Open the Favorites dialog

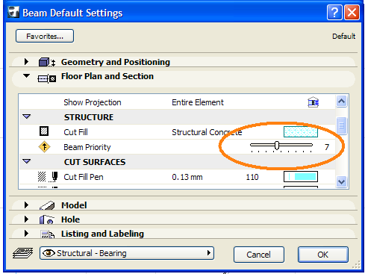click(x=45, y=36)
